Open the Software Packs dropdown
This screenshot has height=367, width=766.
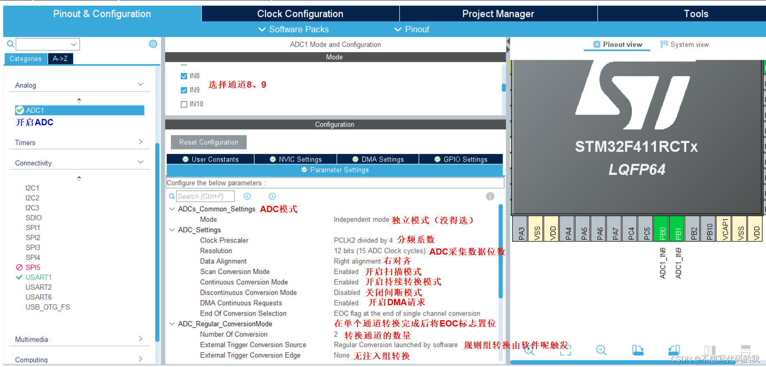294,29
